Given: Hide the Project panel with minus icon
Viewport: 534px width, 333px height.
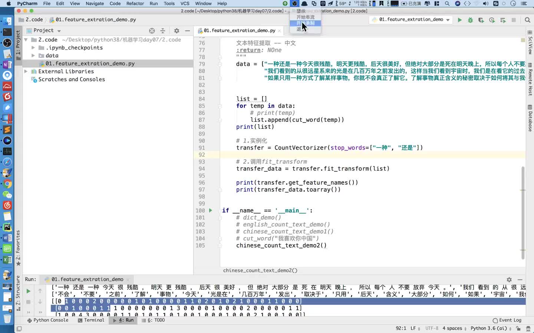Looking at the screenshot, I should [187, 31].
